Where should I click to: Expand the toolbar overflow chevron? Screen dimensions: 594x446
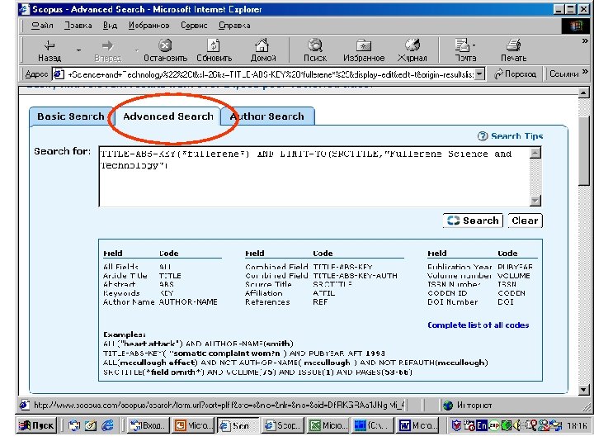coord(585,41)
